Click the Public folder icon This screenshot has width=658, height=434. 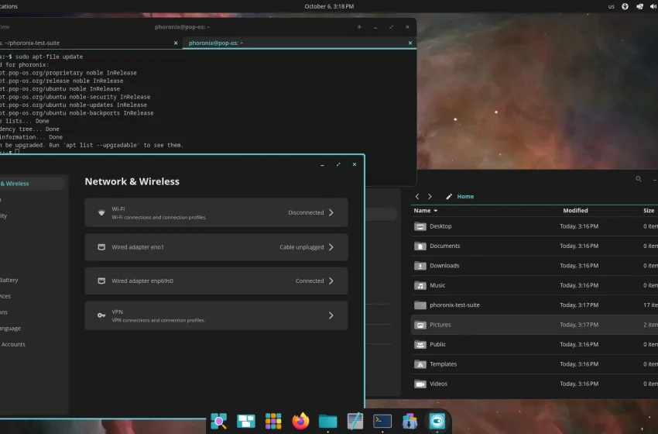[x=420, y=345]
